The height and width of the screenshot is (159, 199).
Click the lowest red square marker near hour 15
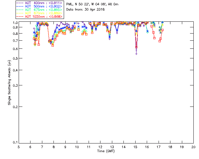click(x=136, y=47)
